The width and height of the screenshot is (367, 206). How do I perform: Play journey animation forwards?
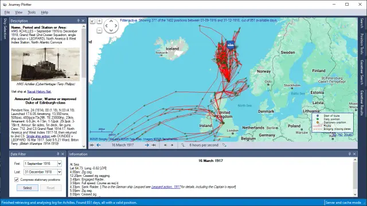(x=172, y=145)
